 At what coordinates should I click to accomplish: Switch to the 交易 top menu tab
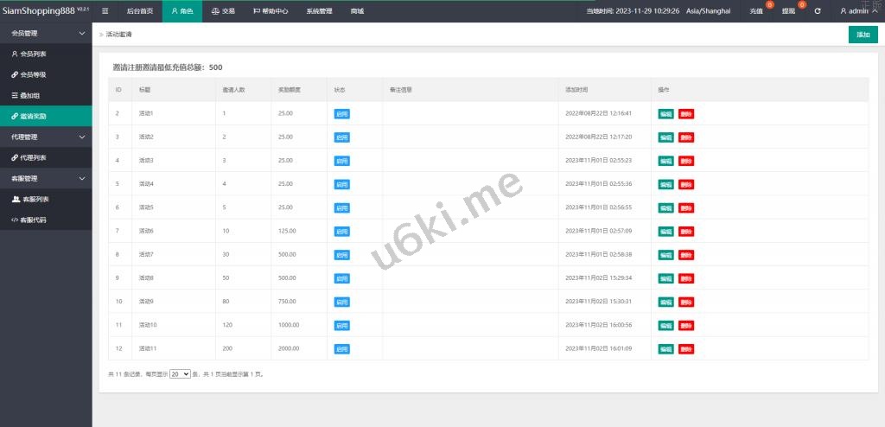point(223,11)
